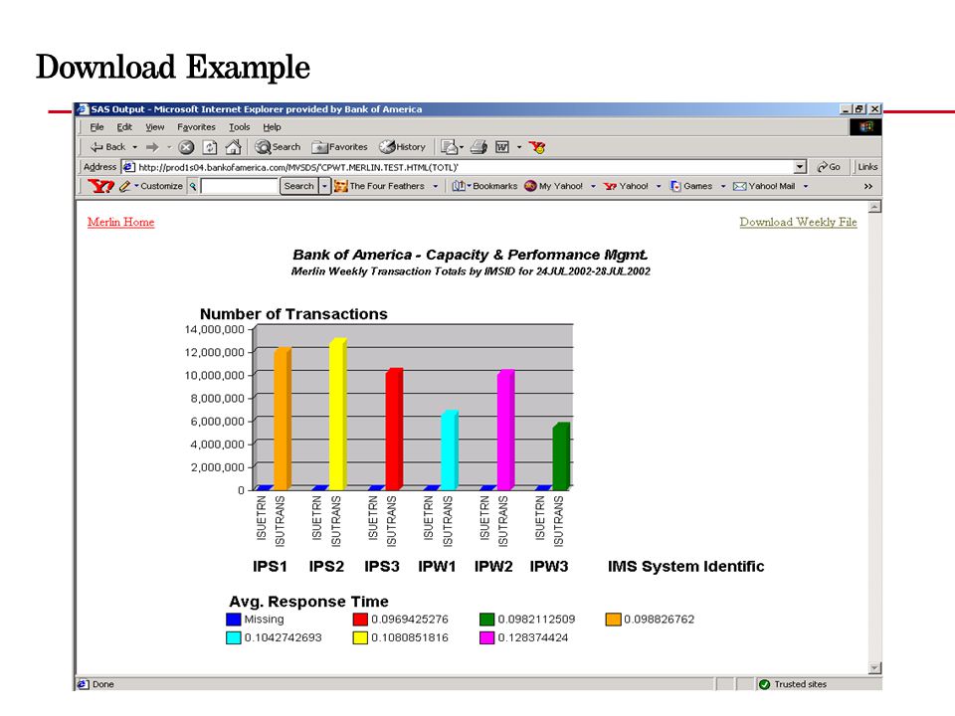Viewport: 955px width, 716px height.
Task: Open Yahoo! Mail from the toolbar
Action: (x=764, y=186)
